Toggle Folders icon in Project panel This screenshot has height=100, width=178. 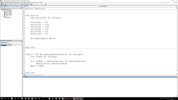(x=5, y=8)
